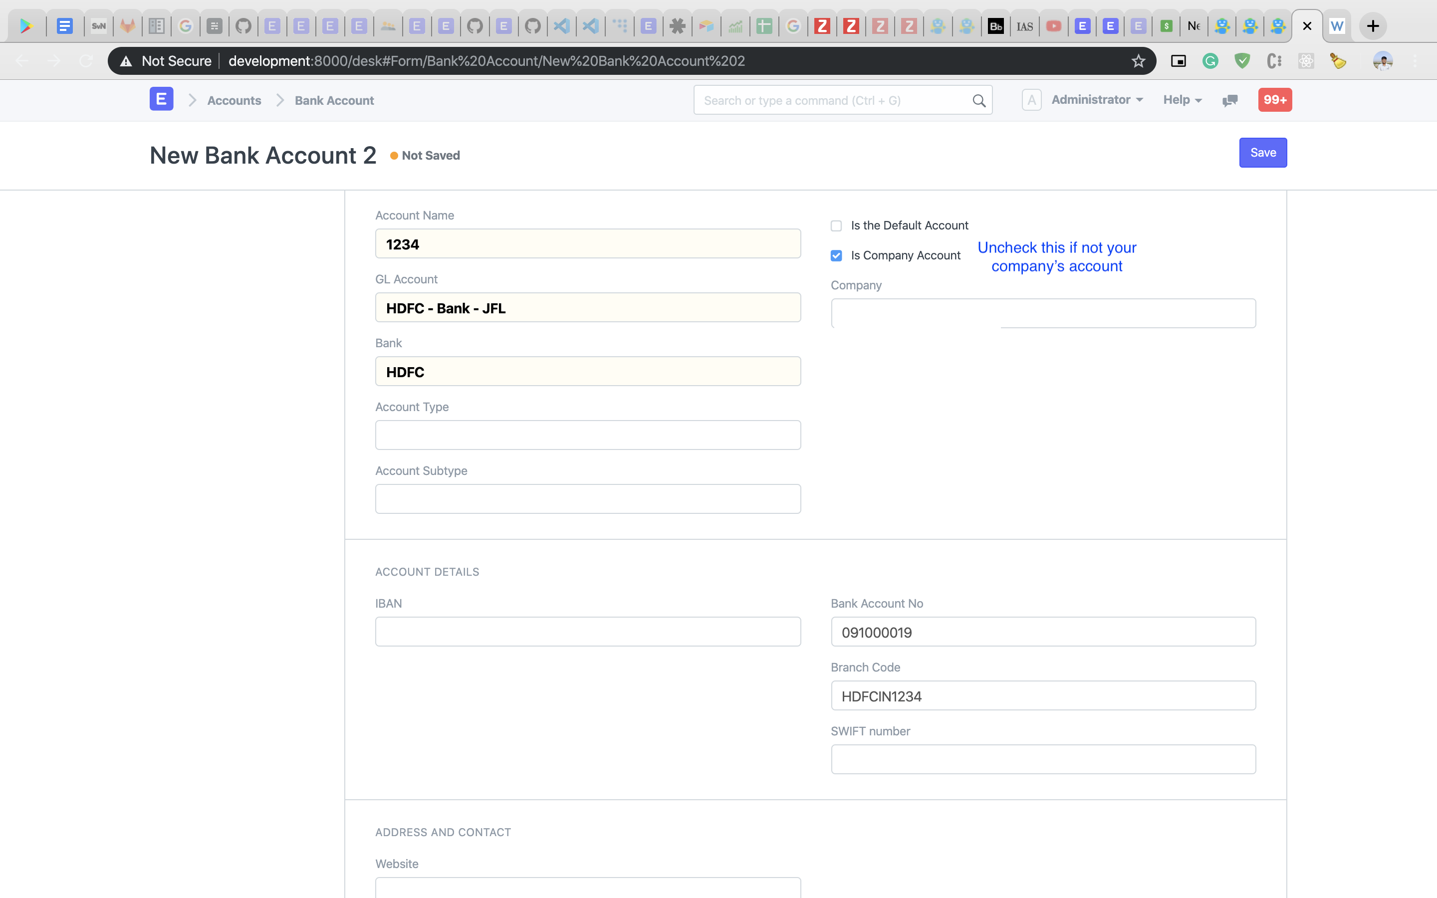Uncheck Is Company Account

tap(836, 255)
